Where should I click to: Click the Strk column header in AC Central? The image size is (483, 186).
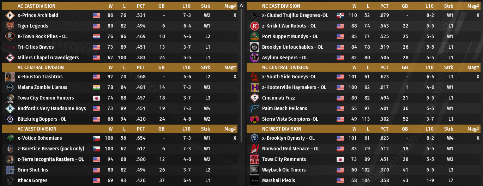tap(205, 67)
